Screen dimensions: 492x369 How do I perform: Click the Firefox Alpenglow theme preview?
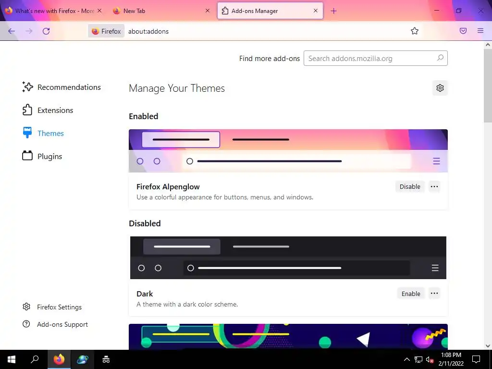tap(288, 150)
